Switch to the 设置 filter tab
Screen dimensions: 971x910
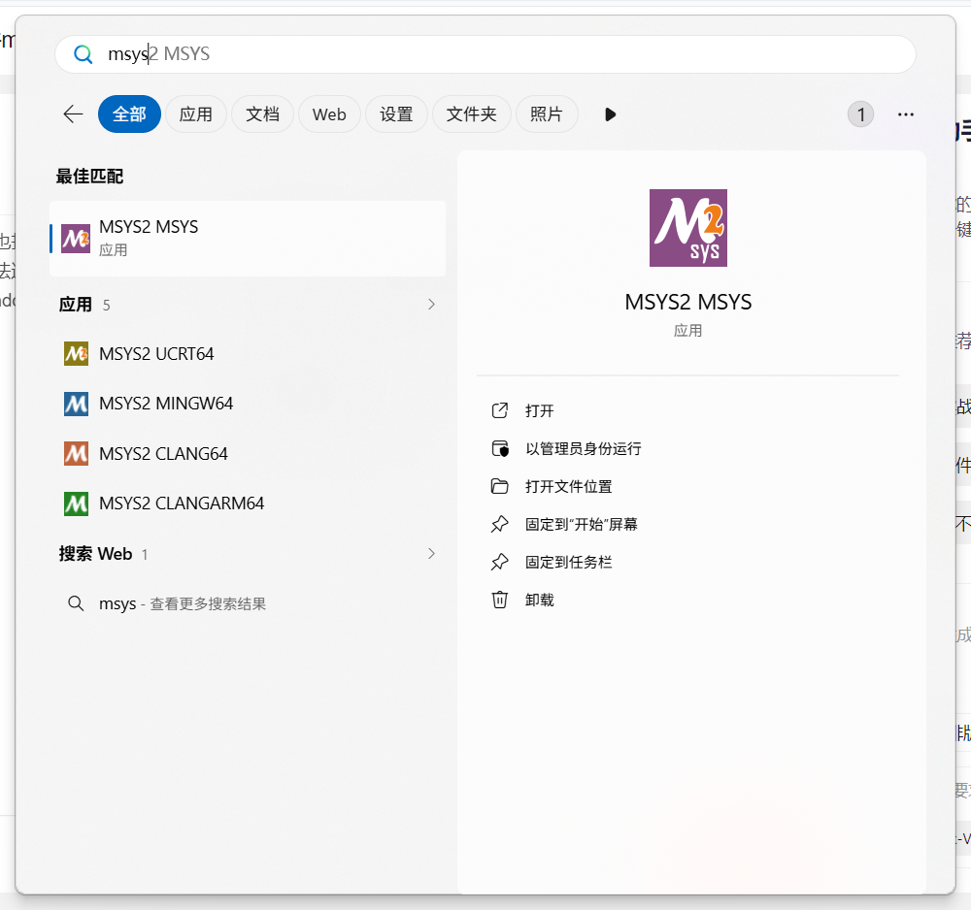(x=396, y=114)
